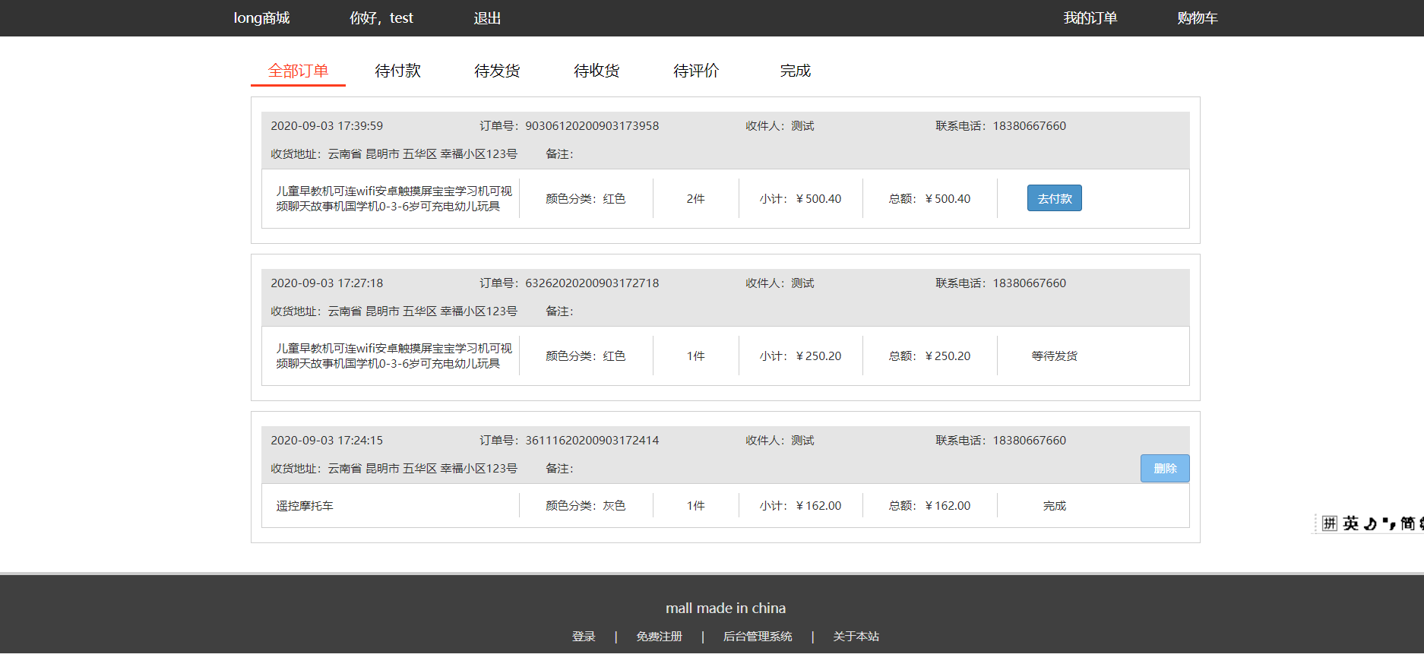
Task: Open 后台管理系统 footer link
Action: tap(757, 637)
